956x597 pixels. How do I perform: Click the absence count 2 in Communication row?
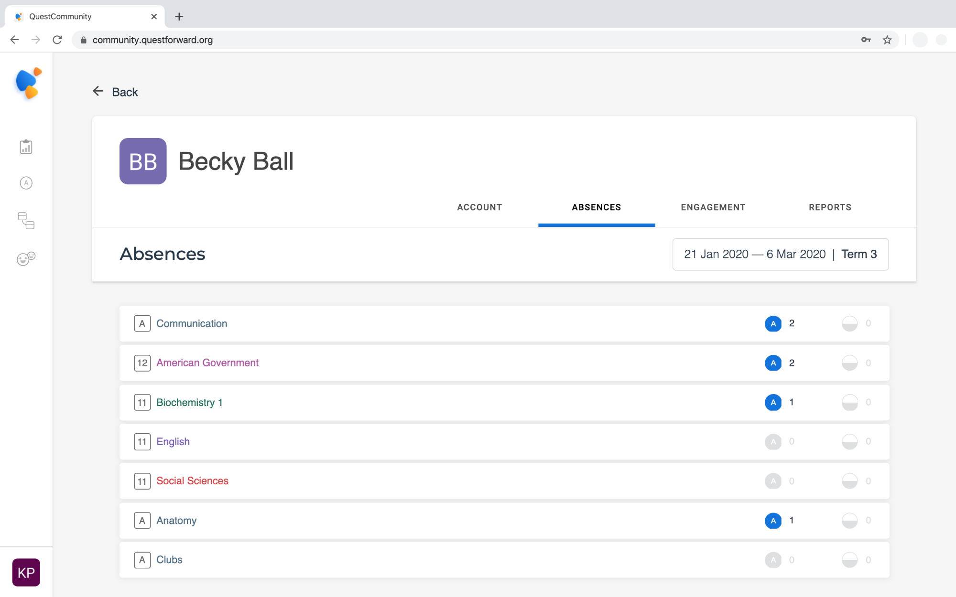click(x=792, y=323)
